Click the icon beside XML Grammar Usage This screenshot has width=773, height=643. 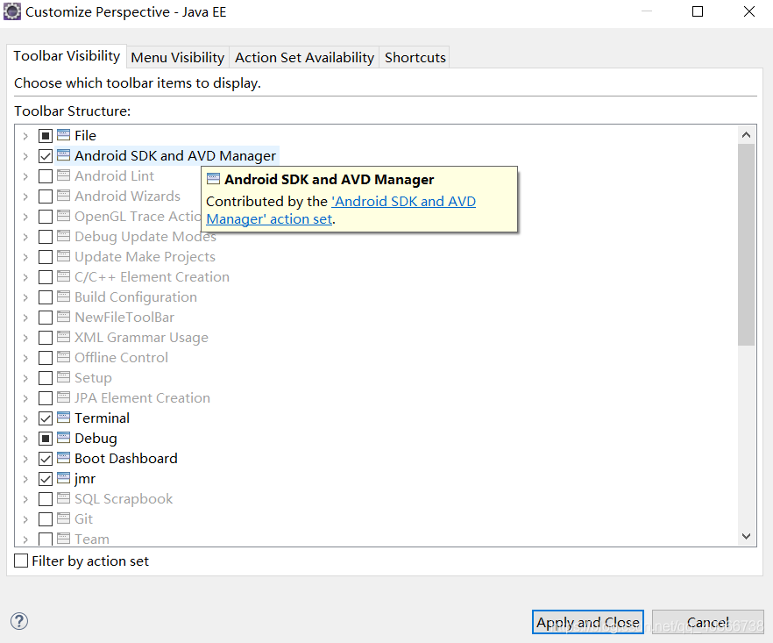click(64, 337)
